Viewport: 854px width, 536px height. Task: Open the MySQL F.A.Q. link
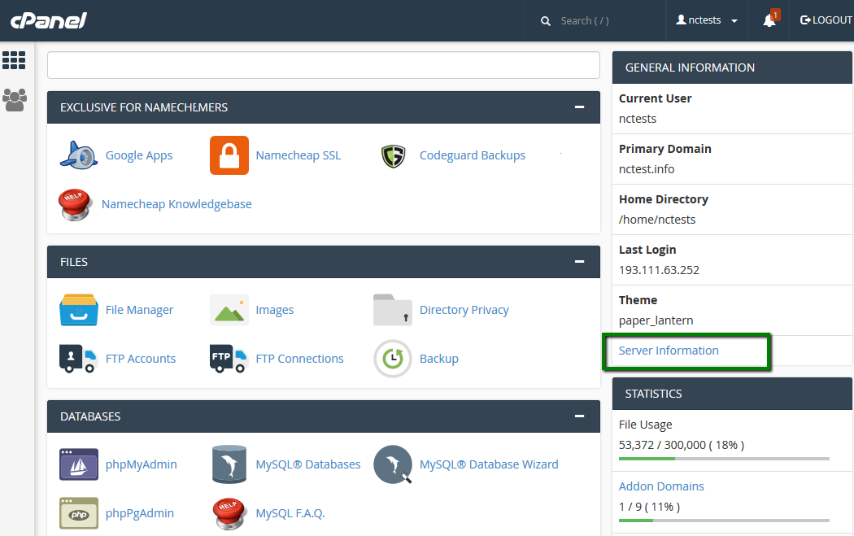tap(290, 513)
